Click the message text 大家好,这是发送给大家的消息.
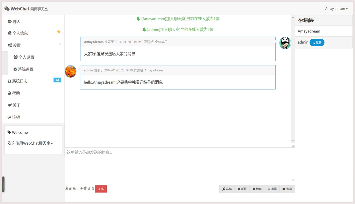The width and height of the screenshot is (355, 204). pyautogui.click(x=110, y=54)
